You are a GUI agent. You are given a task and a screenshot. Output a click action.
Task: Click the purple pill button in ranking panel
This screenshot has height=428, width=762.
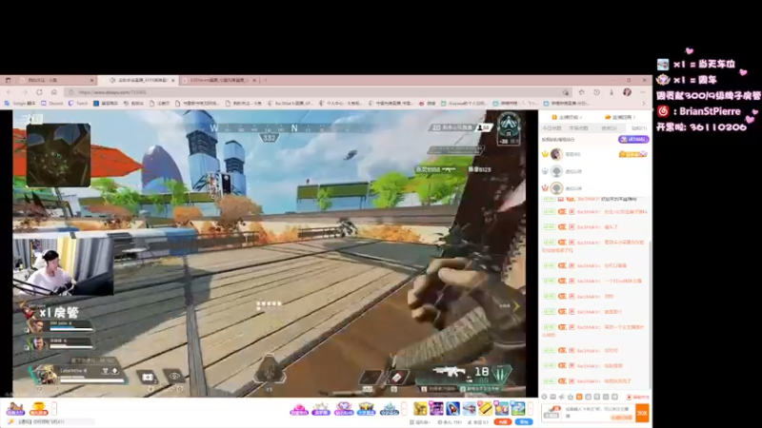tap(633, 139)
